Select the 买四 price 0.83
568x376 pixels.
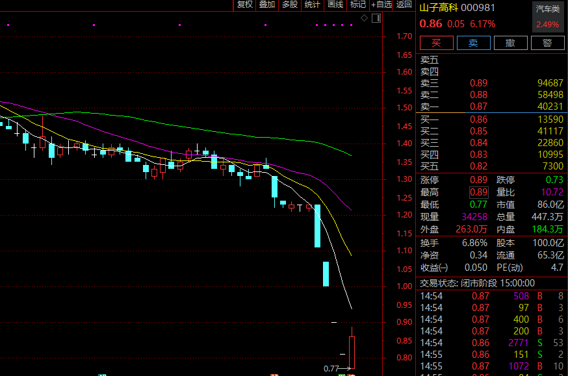pyautogui.click(x=478, y=155)
